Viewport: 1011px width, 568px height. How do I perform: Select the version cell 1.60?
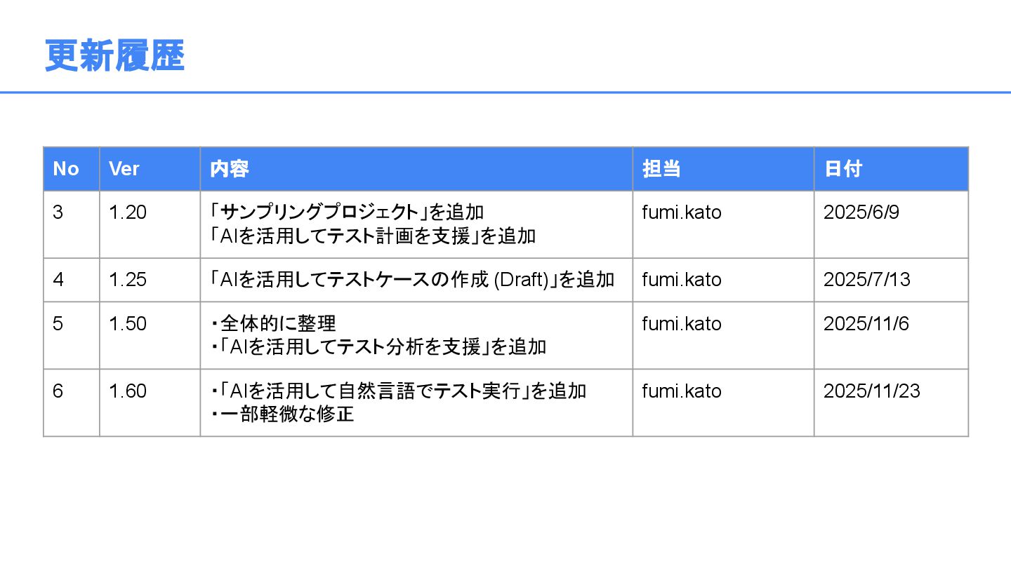pyautogui.click(x=128, y=391)
